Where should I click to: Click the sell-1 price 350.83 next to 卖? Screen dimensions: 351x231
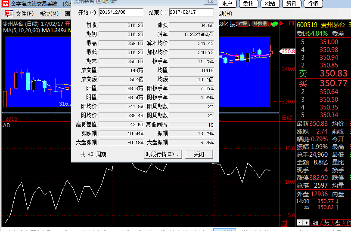333,73
